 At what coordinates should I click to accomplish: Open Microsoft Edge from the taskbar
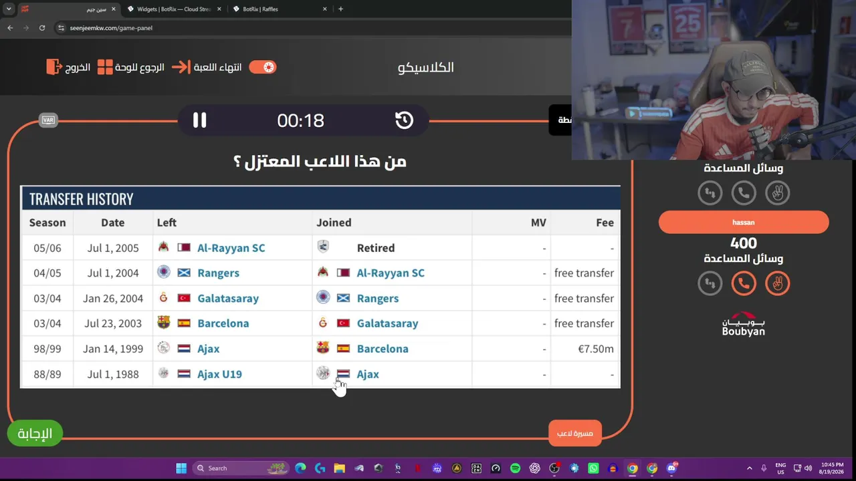pyautogui.click(x=300, y=468)
